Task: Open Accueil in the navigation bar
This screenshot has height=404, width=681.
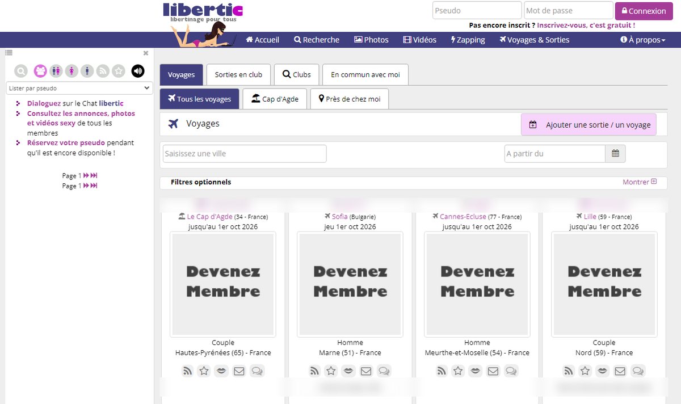Action: point(262,40)
